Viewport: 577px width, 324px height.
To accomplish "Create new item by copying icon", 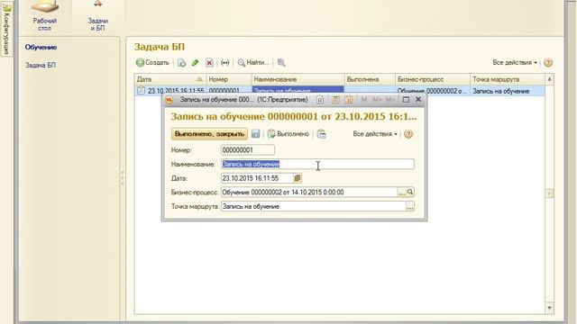I will click(x=181, y=63).
